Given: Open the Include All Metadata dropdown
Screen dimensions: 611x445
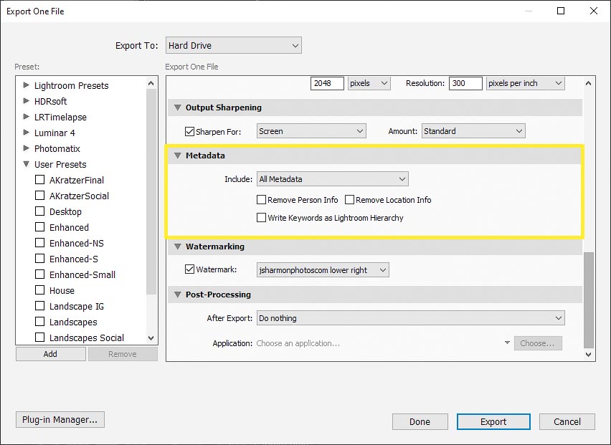Looking at the screenshot, I should coord(332,179).
